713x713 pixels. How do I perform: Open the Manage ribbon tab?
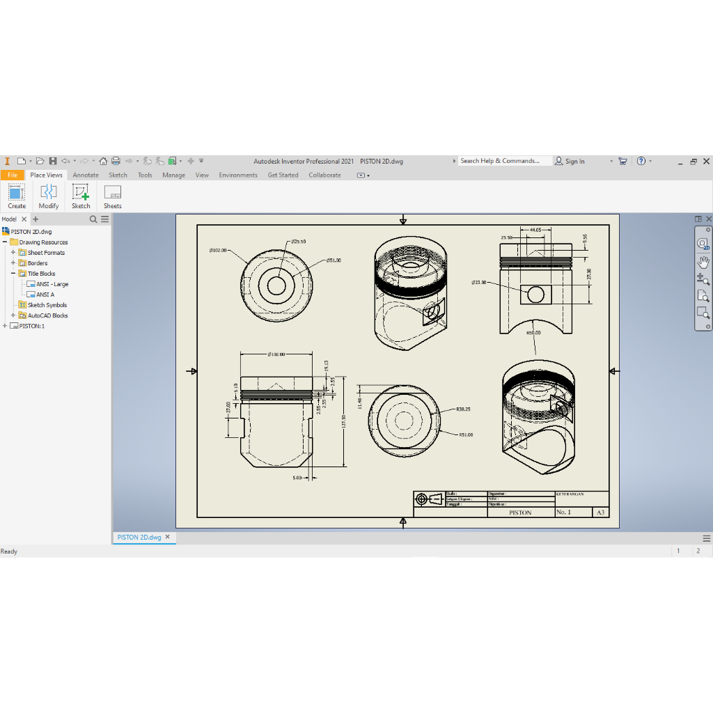coord(173,175)
